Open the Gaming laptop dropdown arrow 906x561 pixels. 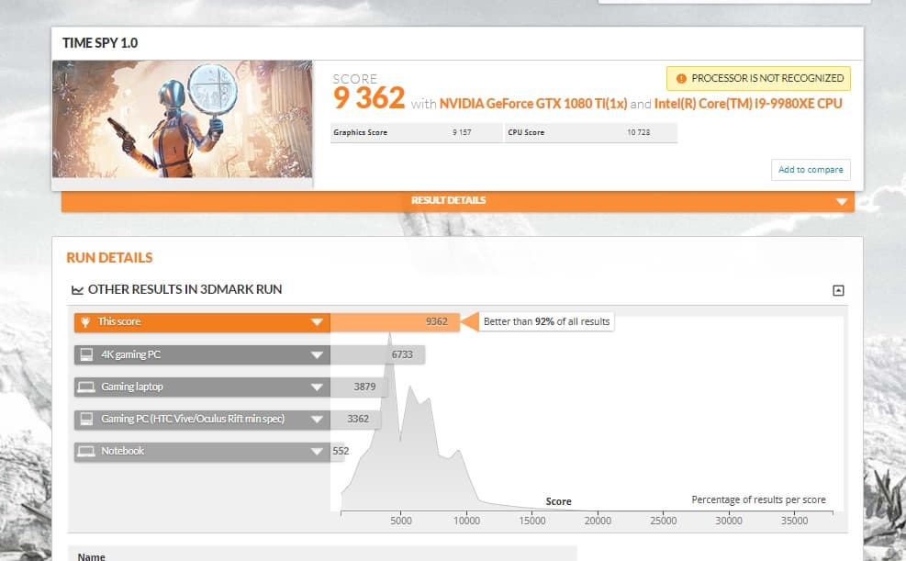(319, 387)
